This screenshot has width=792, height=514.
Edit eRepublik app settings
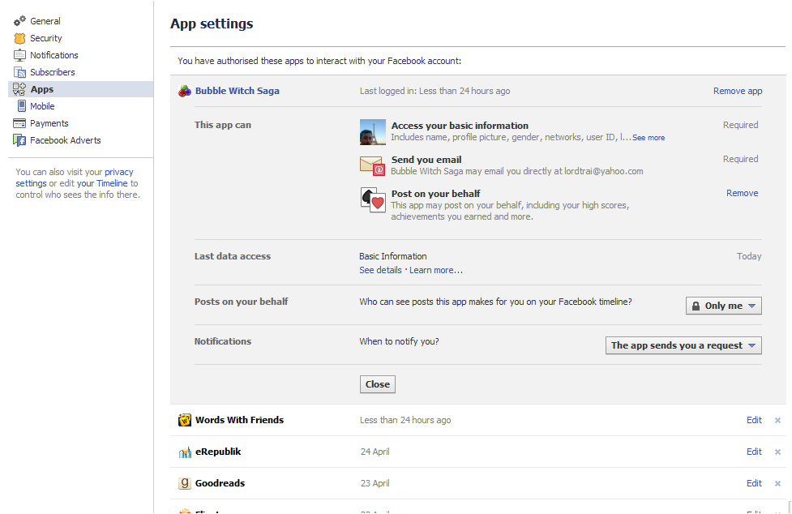click(754, 452)
